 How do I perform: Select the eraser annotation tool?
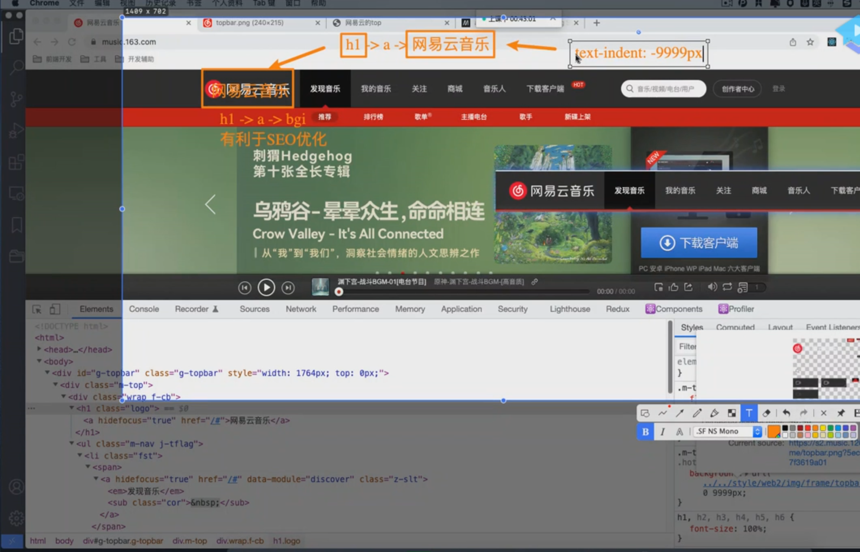point(766,413)
